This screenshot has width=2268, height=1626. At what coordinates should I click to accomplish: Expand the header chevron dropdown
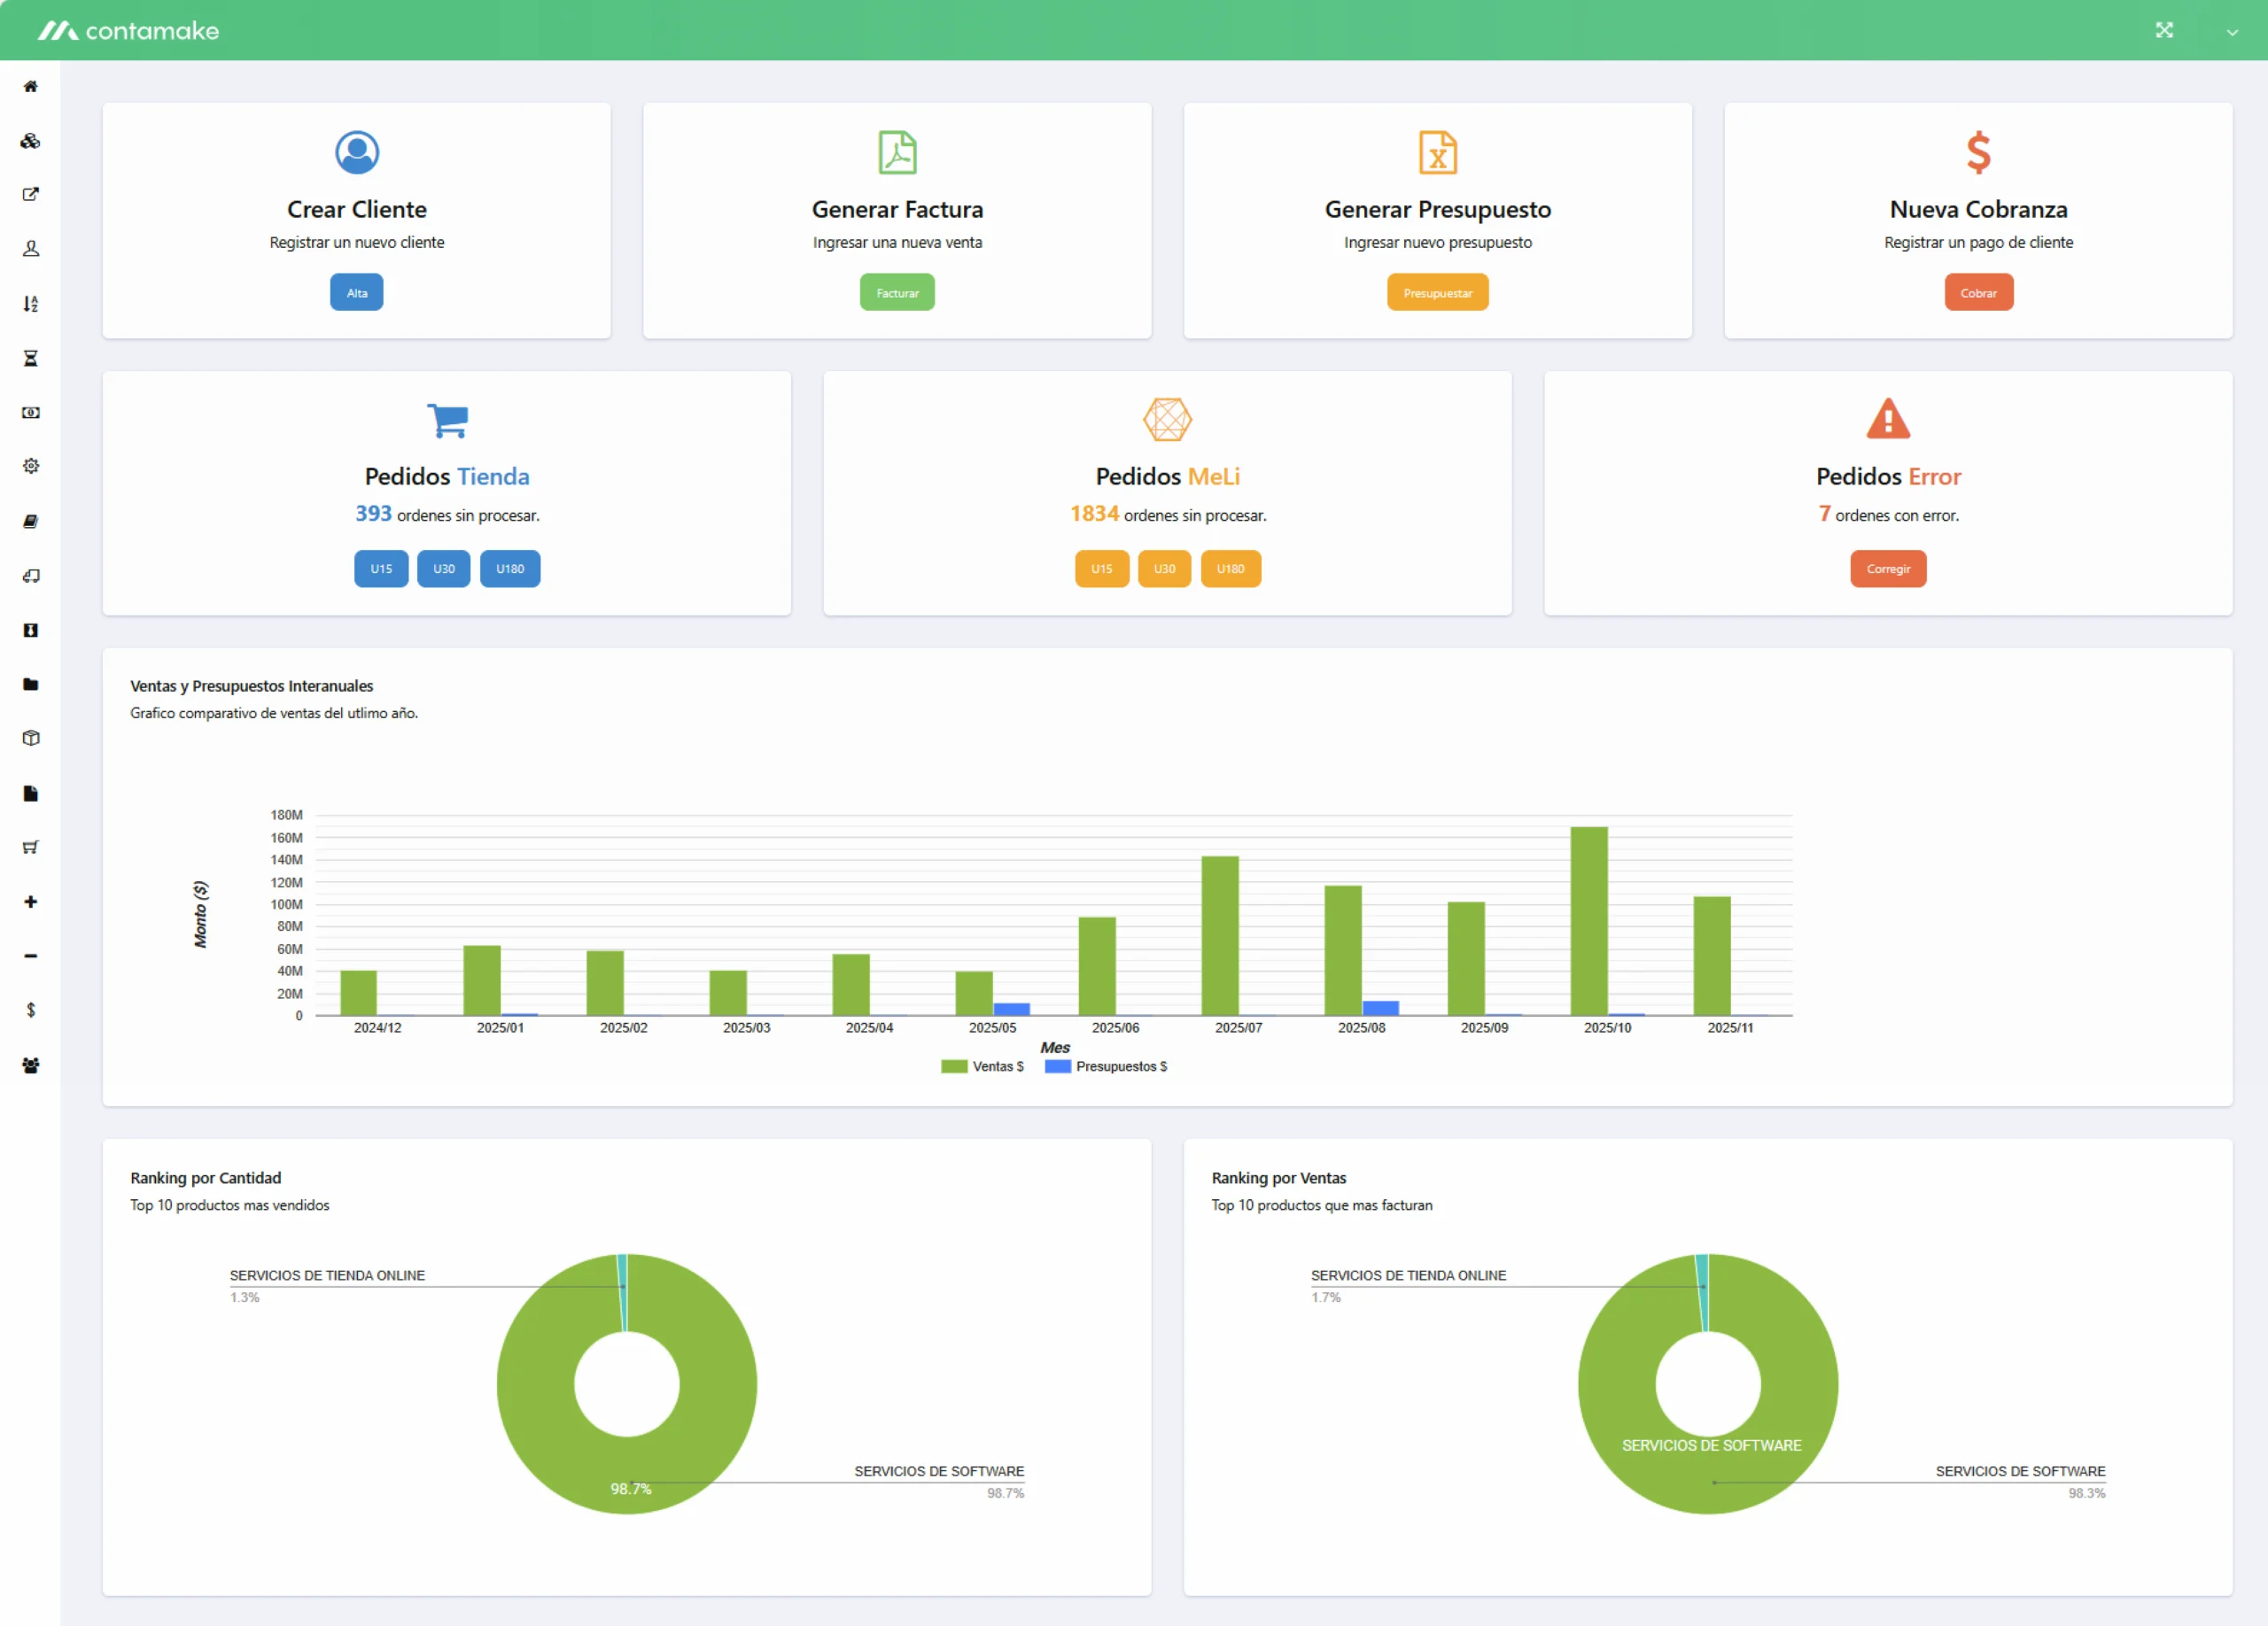click(x=2232, y=32)
